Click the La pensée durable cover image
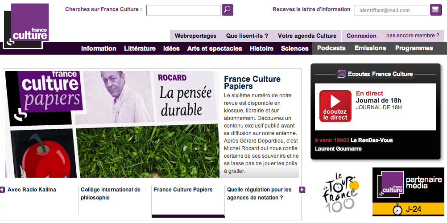447x223 pixels. click(x=112, y=124)
